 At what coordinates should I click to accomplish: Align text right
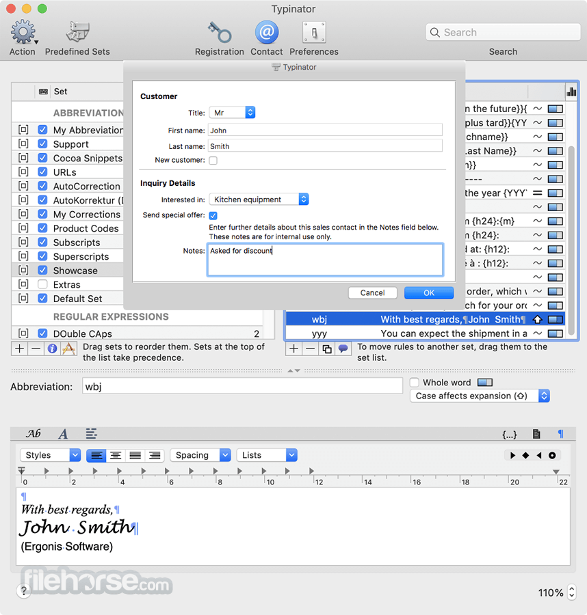tap(155, 455)
